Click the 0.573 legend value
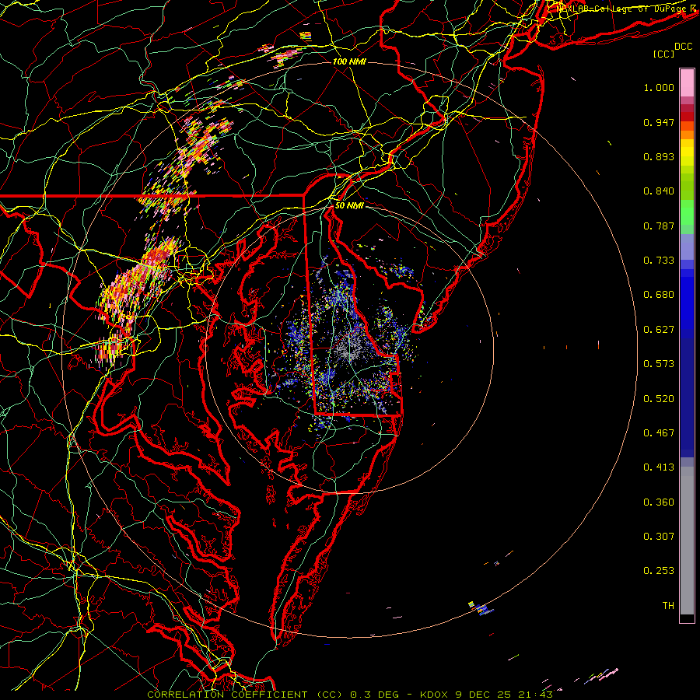Screen dimensions: 700x700 [659, 364]
